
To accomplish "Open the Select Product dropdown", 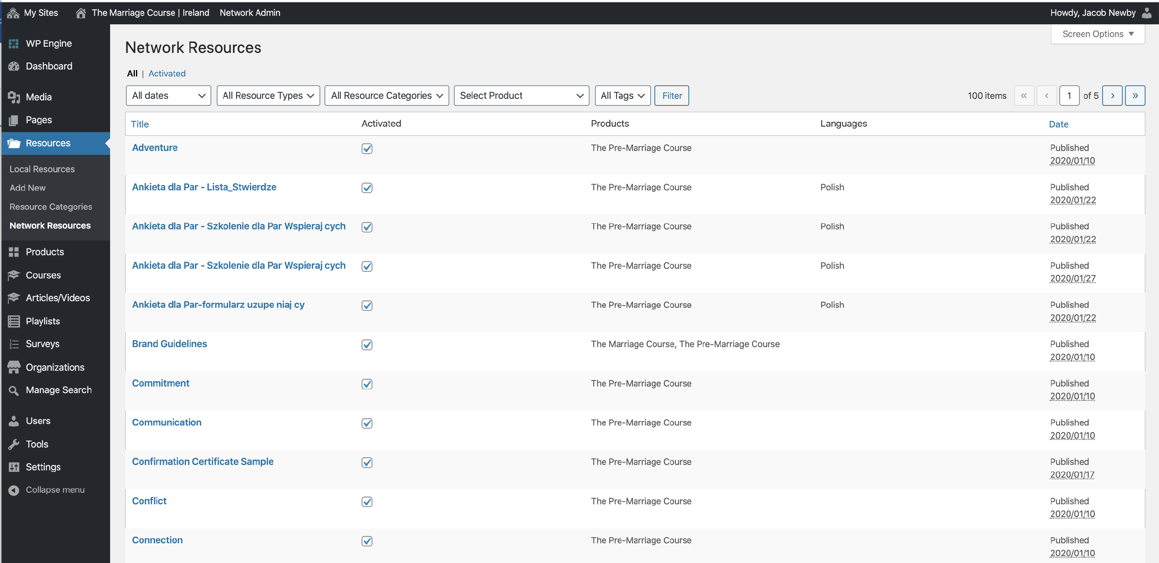I will (x=521, y=96).
